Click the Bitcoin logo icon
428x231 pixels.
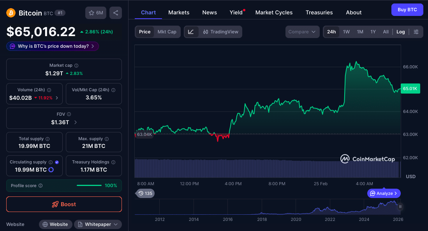click(11, 12)
